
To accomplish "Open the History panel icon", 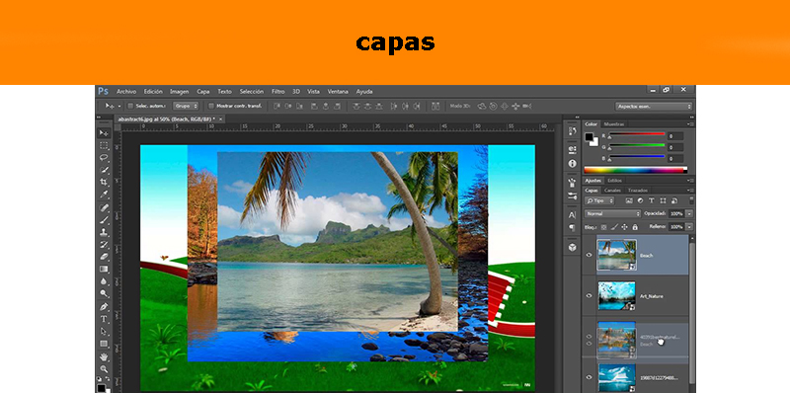I will (573, 131).
